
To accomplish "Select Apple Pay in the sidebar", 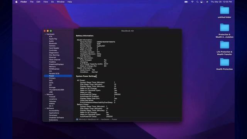I will (x=53, y=39).
